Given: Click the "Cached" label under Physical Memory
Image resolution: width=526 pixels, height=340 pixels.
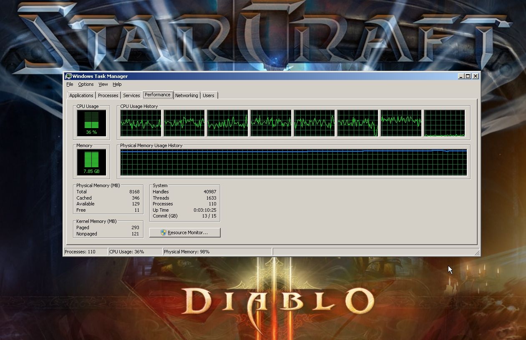Looking at the screenshot, I should coord(84,198).
